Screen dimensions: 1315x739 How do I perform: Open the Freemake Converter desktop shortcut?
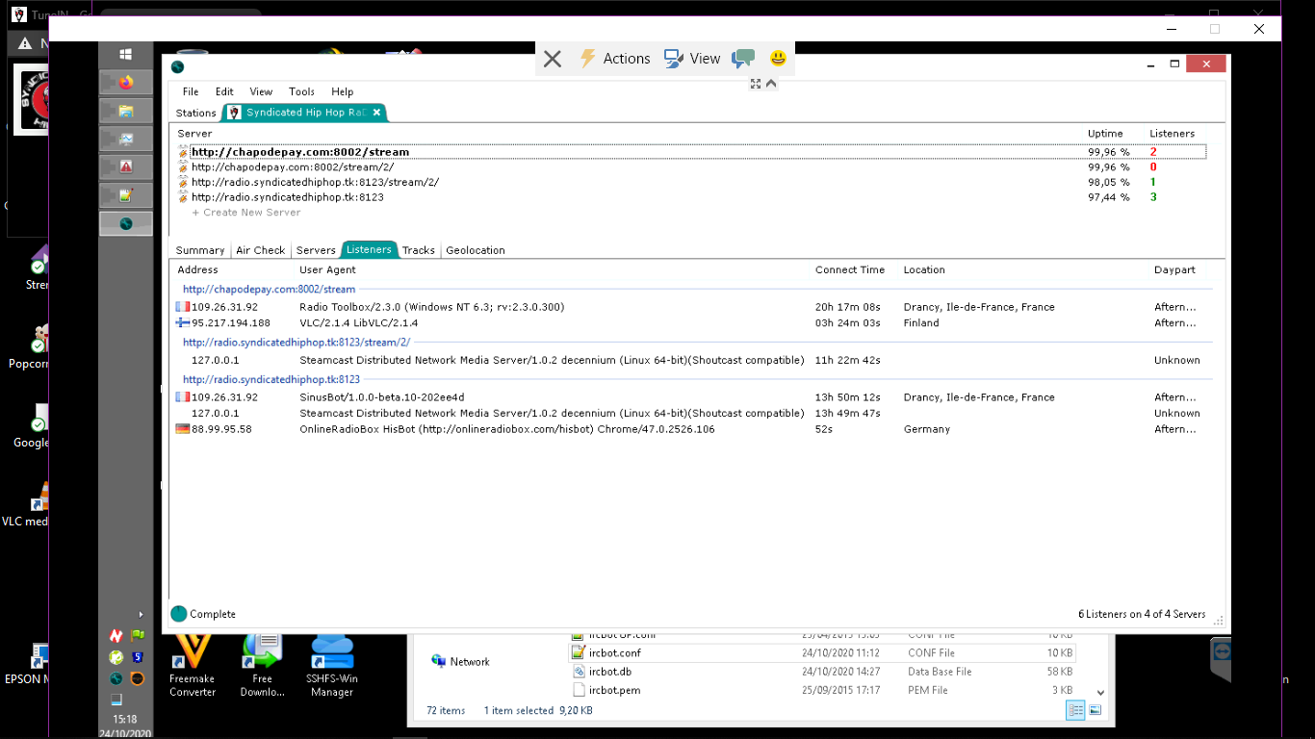coord(193,664)
